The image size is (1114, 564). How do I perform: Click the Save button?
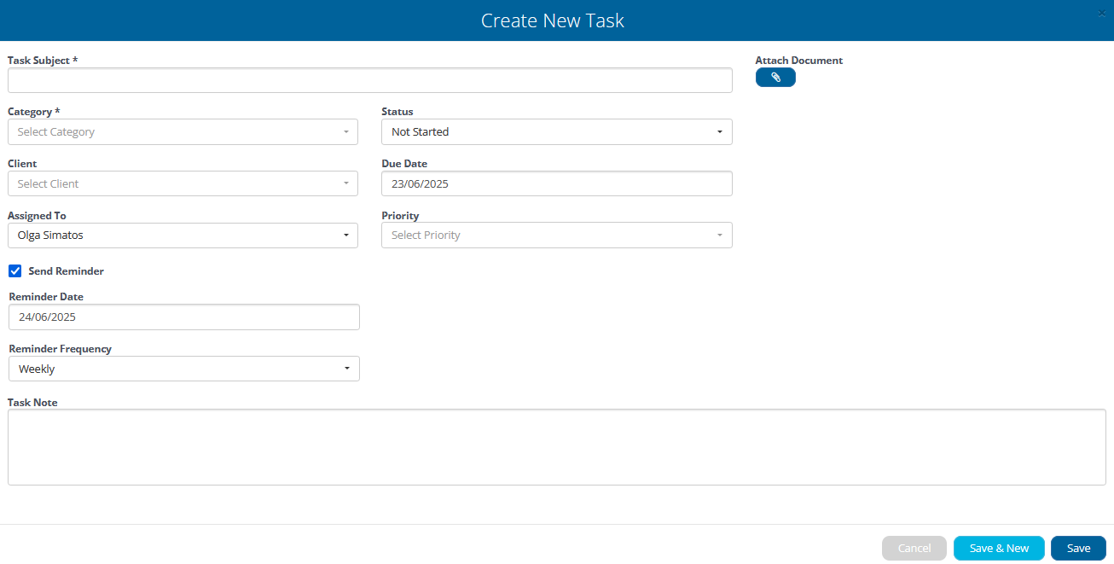1078,548
